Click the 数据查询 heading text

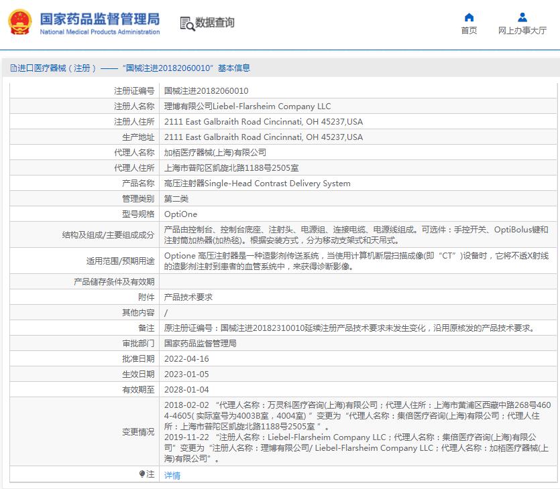(x=215, y=23)
